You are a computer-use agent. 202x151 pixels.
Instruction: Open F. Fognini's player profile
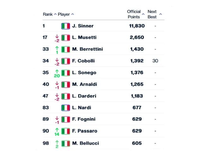pos(84,120)
